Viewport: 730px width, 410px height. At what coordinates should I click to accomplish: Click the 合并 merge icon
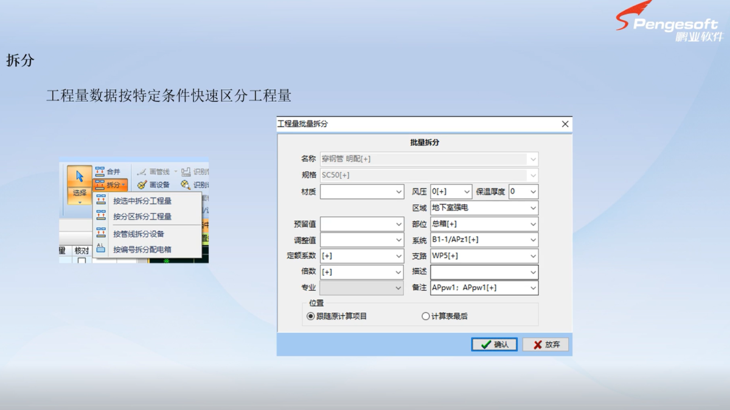[x=100, y=172]
